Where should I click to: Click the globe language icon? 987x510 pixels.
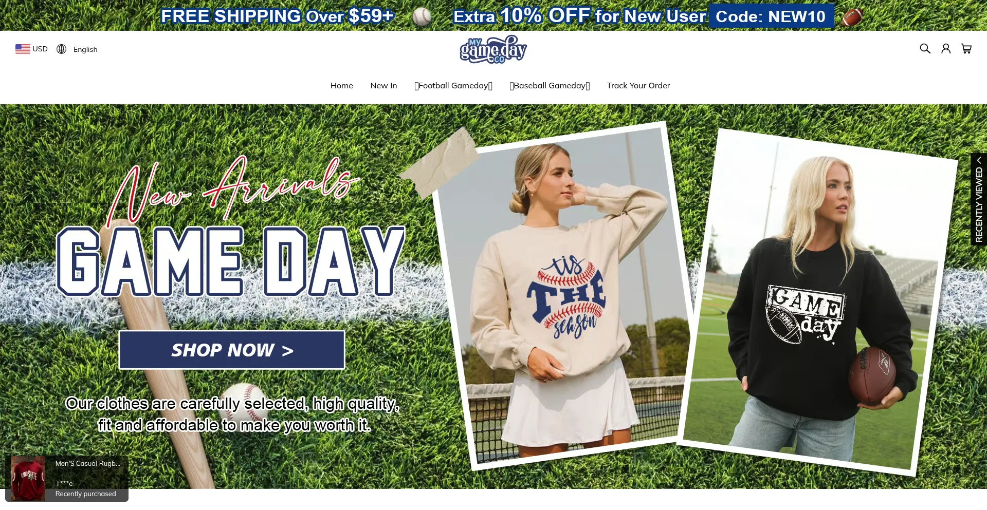62,49
